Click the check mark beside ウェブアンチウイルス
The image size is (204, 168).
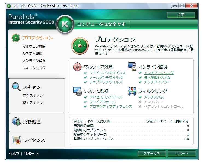pos(86,82)
